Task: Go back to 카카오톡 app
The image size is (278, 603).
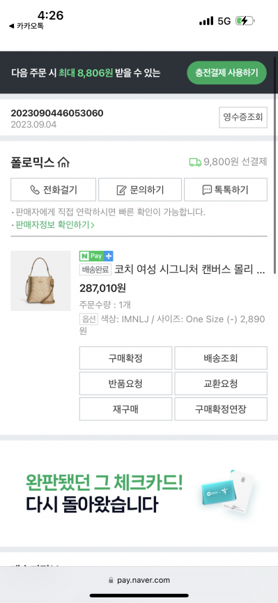Action: click(26, 26)
